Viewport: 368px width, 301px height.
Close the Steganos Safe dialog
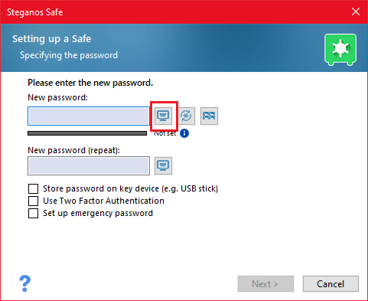[356, 11]
